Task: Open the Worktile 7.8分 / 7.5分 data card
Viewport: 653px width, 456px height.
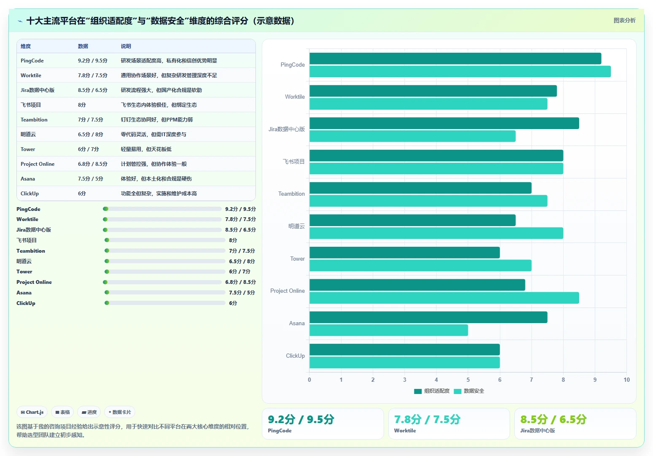Action: tap(449, 424)
